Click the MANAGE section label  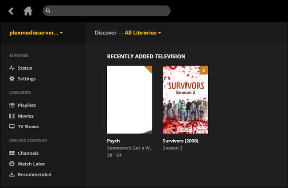[19, 55]
